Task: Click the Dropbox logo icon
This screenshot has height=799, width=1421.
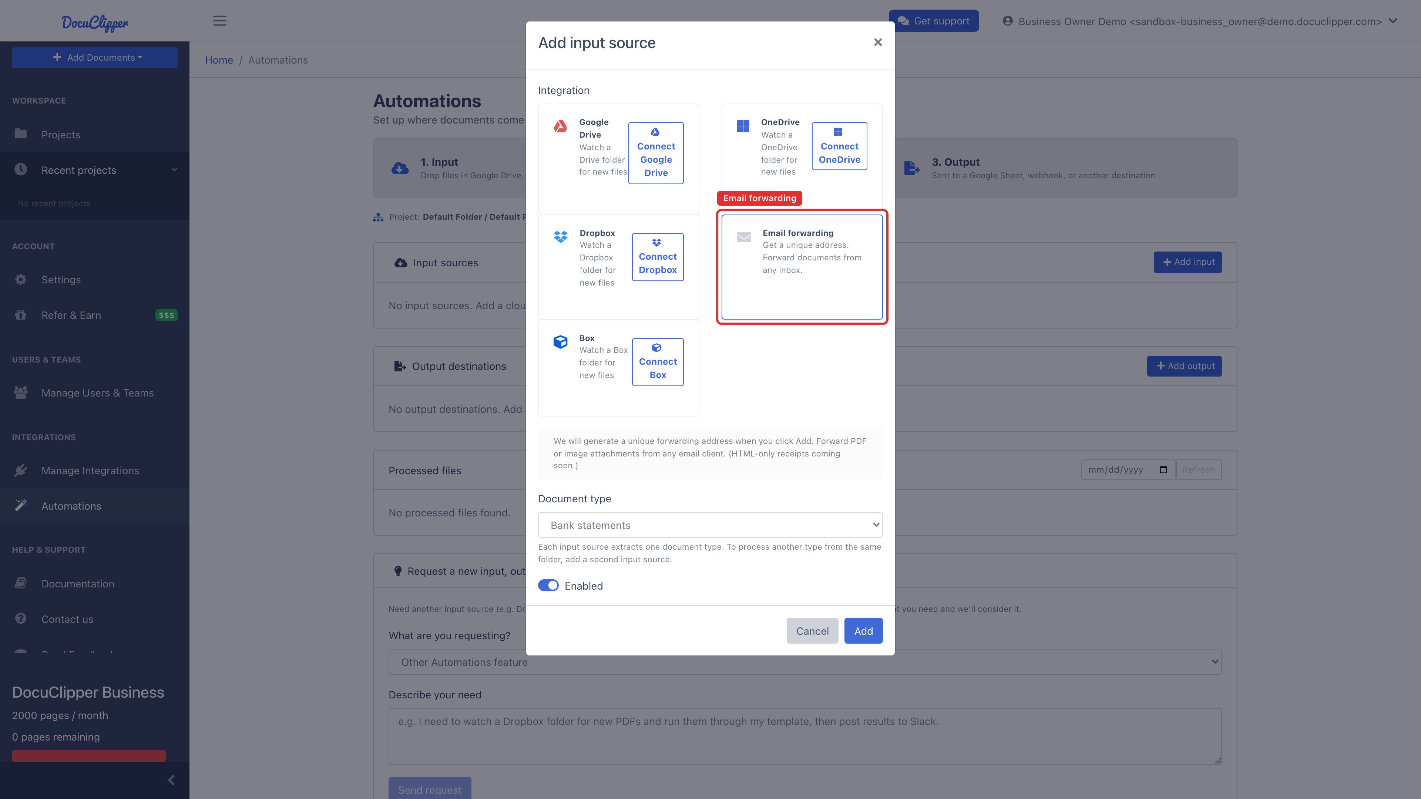Action: point(560,237)
